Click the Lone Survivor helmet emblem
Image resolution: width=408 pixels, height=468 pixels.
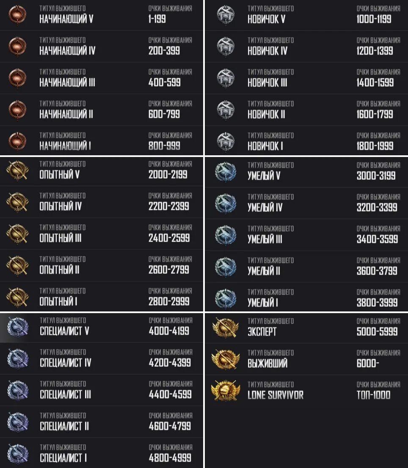(226, 391)
